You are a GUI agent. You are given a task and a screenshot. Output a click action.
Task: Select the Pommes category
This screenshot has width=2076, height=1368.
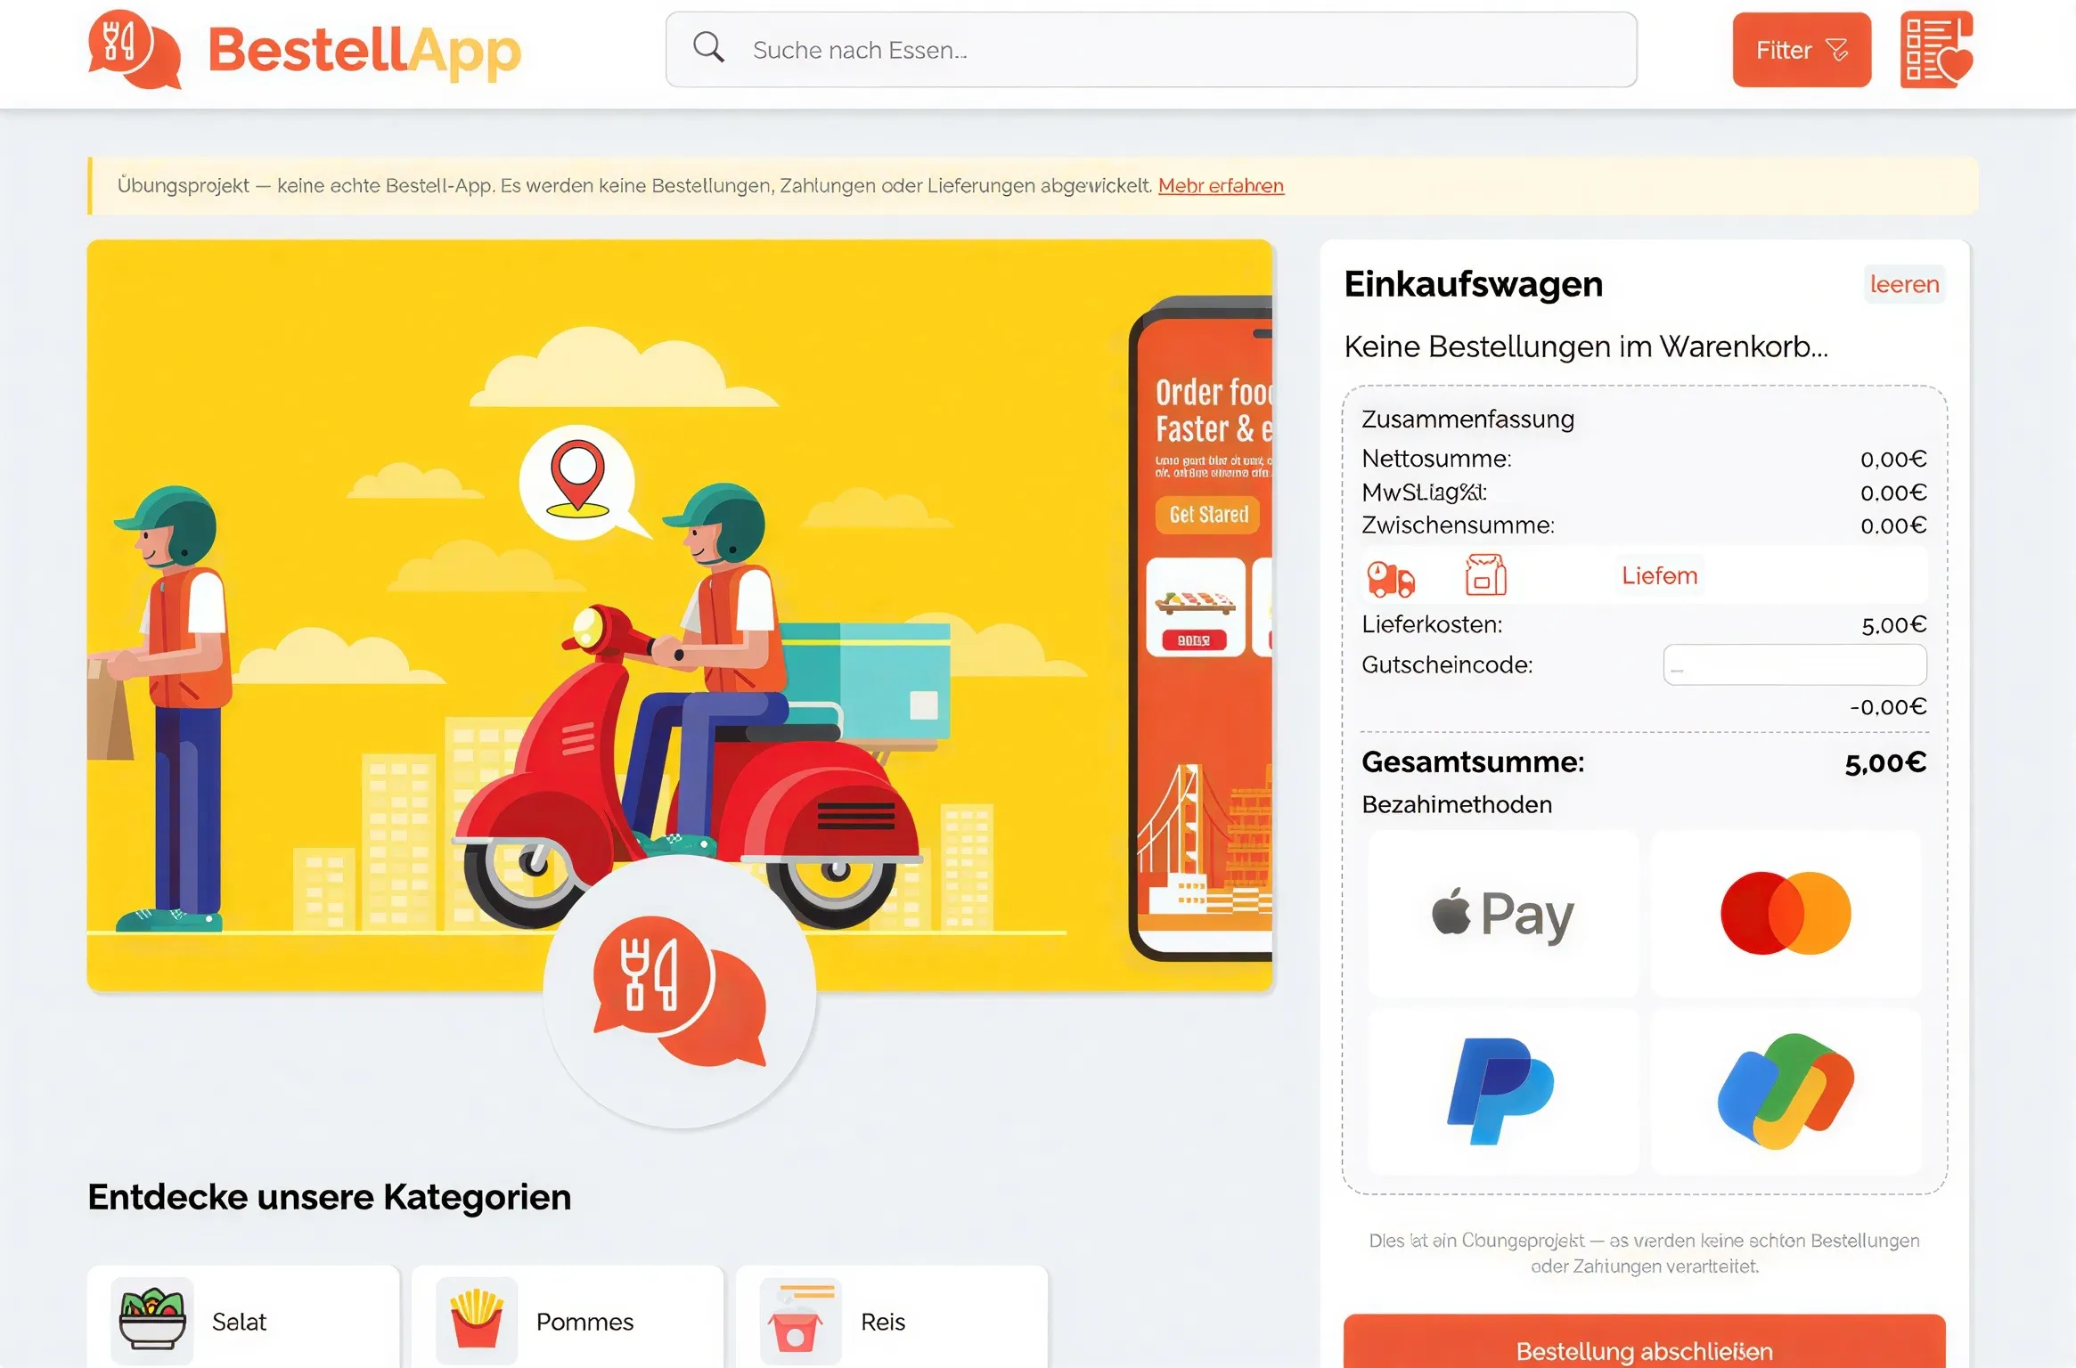[568, 1321]
